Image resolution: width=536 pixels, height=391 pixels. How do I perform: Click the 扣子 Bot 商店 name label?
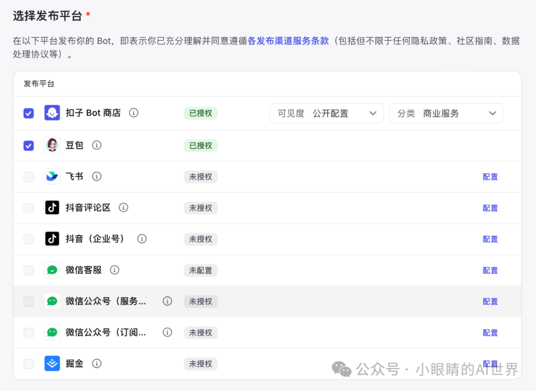point(93,113)
